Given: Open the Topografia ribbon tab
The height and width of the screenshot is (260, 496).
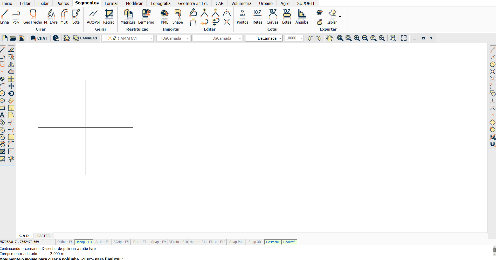Looking at the screenshot, I should pos(160,3).
